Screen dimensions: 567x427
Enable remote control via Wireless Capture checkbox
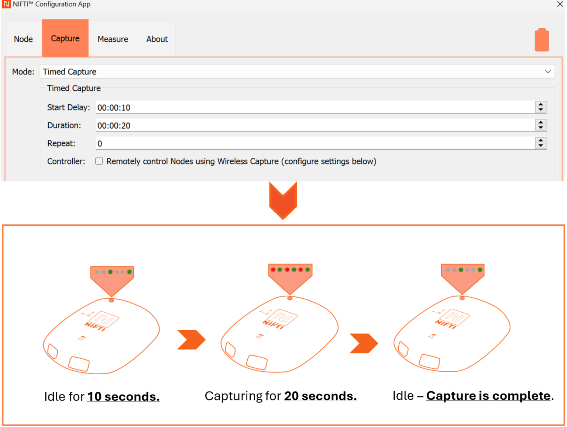tap(99, 161)
